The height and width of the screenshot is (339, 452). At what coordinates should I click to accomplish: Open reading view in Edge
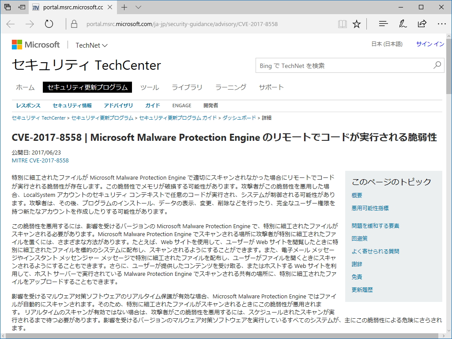[342, 24]
